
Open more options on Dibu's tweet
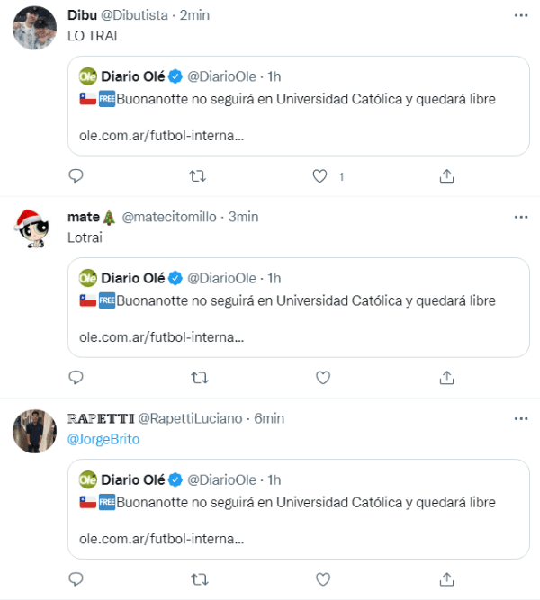[x=521, y=15]
